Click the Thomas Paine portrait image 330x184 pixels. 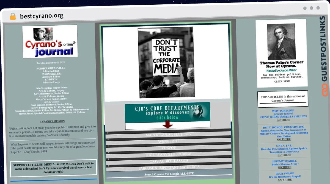pyautogui.click(x=281, y=41)
